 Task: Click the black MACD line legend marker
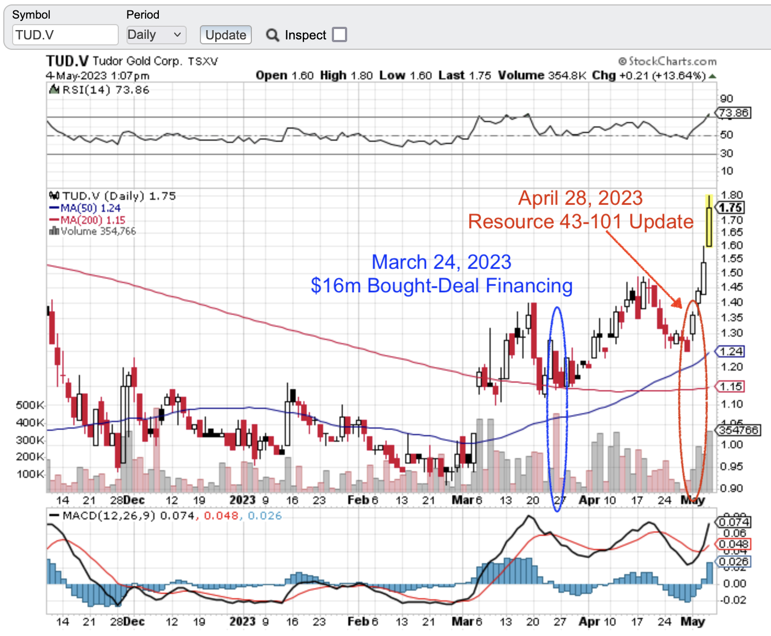pyautogui.click(x=54, y=516)
